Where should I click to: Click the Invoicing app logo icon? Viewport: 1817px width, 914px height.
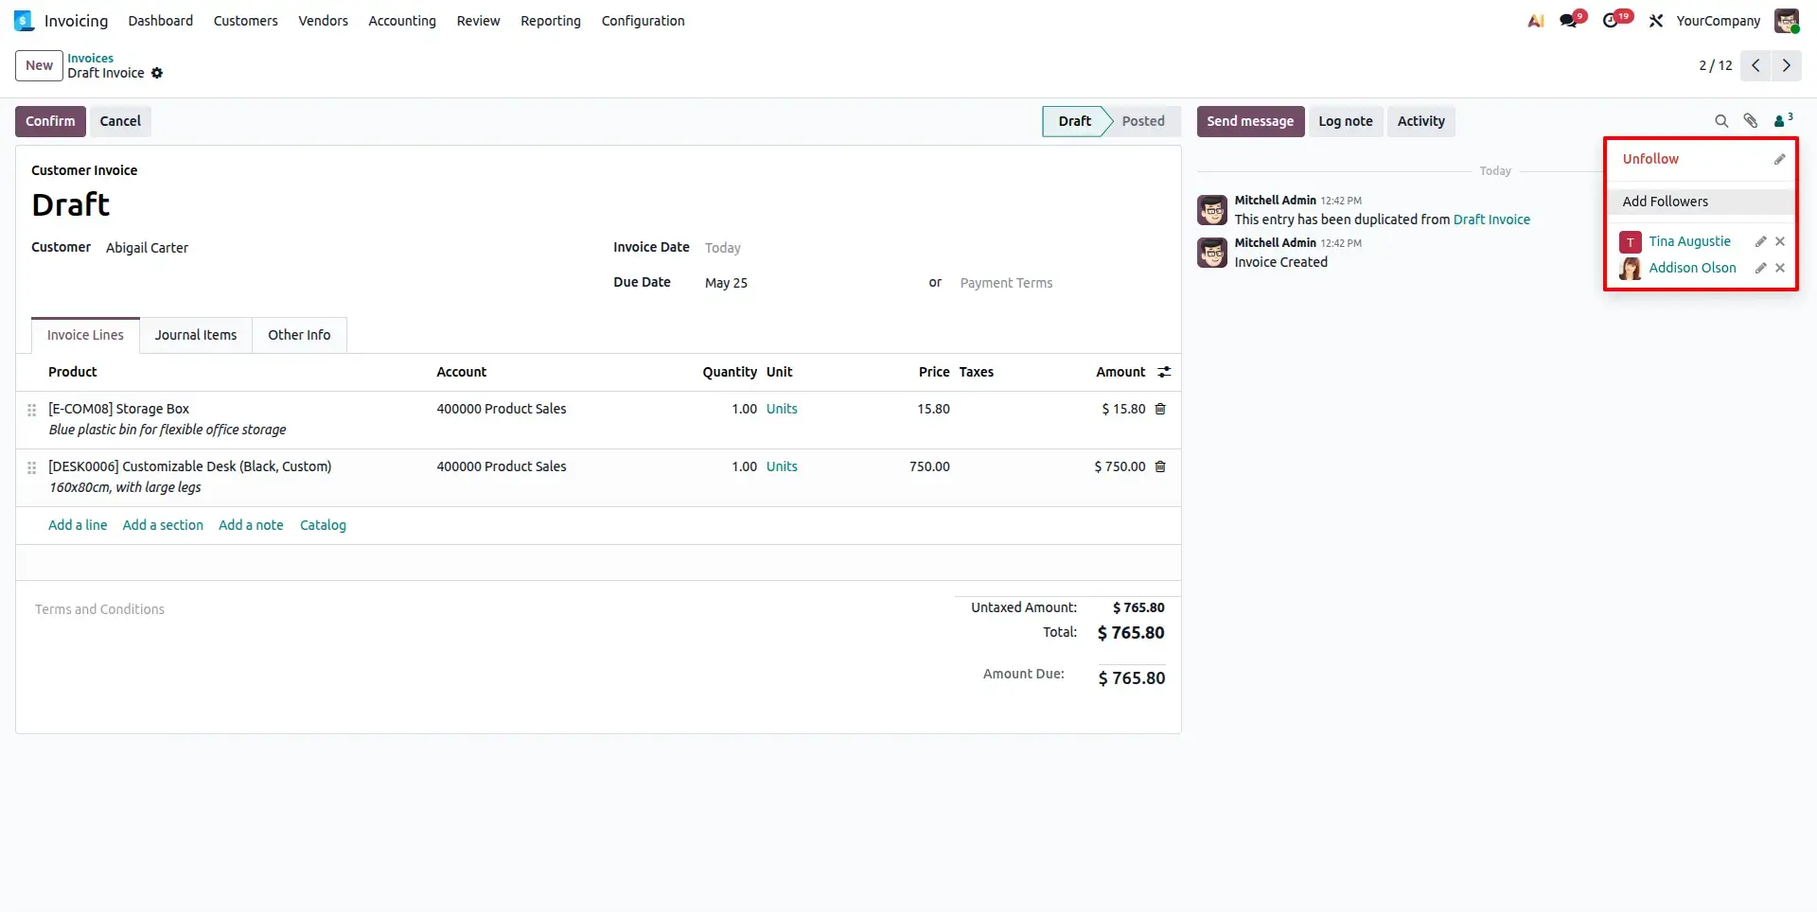click(x=24, y=21)
